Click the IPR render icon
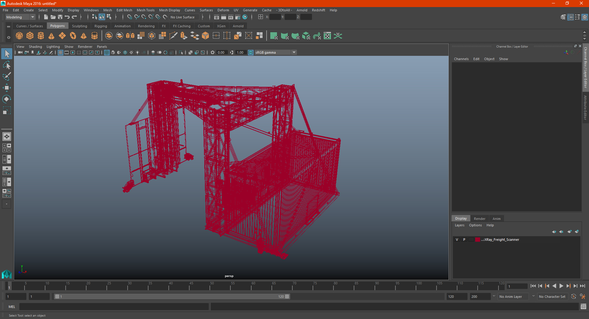 pos(231,17)
